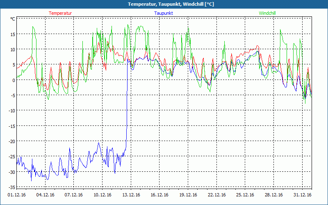This screenshot has width=328, height=205.
Task: Click the blue Taupunkt legend label
Action: pos(164,13)
